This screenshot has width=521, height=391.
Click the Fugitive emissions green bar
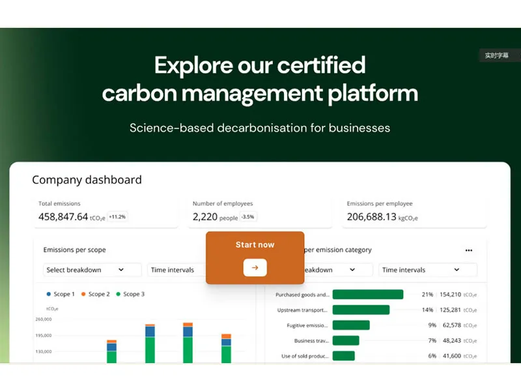point(351,325)
